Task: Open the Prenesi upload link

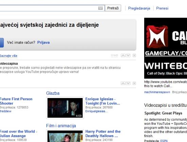Action: [x=162, y=8]
